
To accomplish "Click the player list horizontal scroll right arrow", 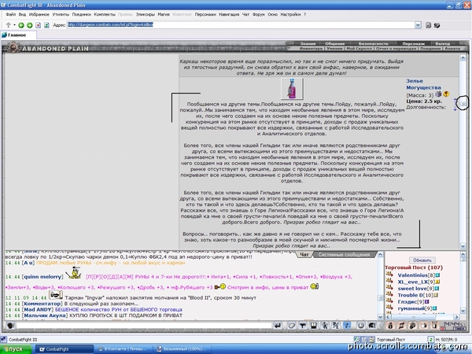I will [x=456, y=317].
